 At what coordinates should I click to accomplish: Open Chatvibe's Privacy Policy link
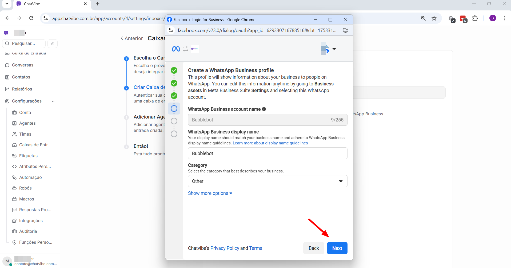(x=225, y=248)
